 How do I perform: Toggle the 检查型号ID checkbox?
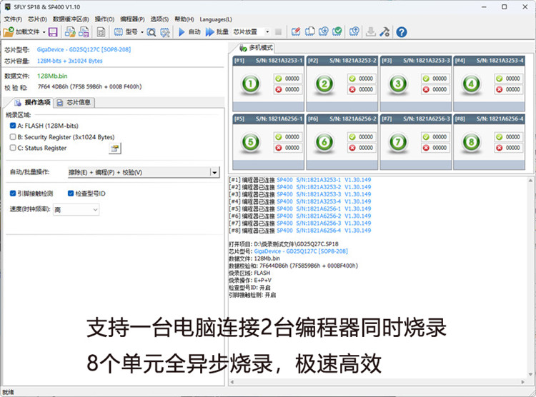[x=71, y=194]
